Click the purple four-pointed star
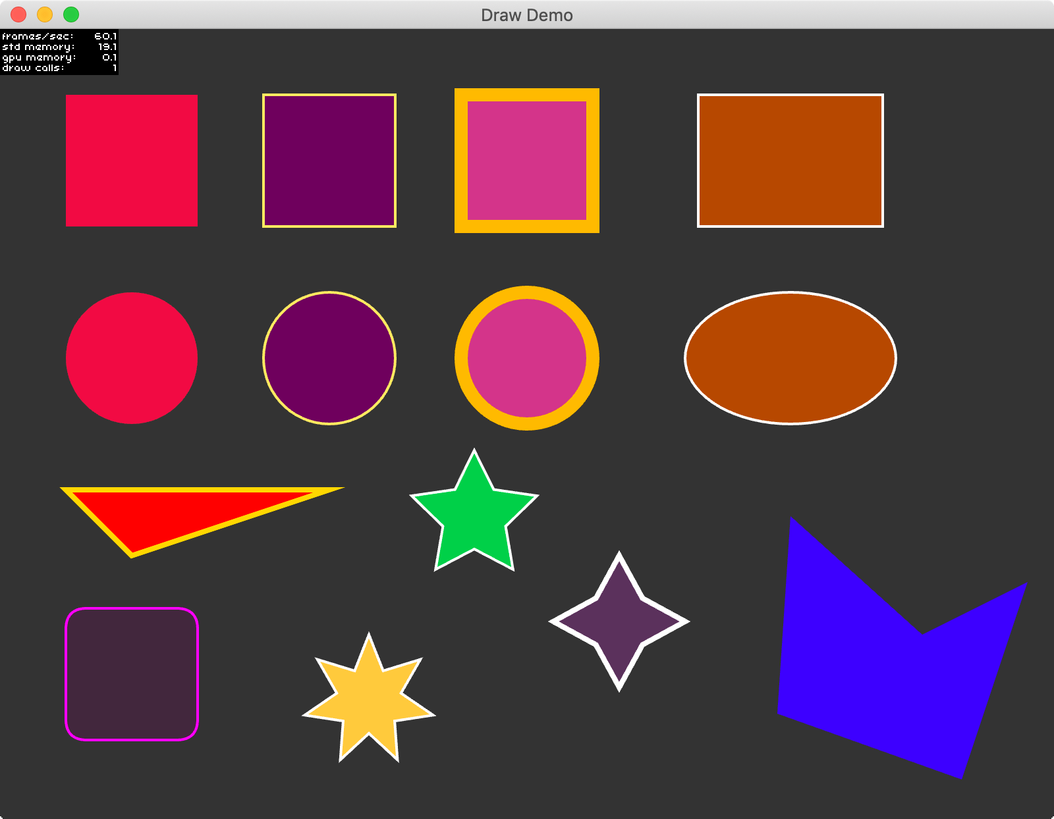The width and height of the screenshot is (1054, 819). coord(619,621)
